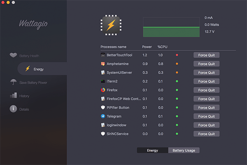Screen dimensions: 247x165
Task: Click the green power usage graph
Action: click(x=171, y=27)
